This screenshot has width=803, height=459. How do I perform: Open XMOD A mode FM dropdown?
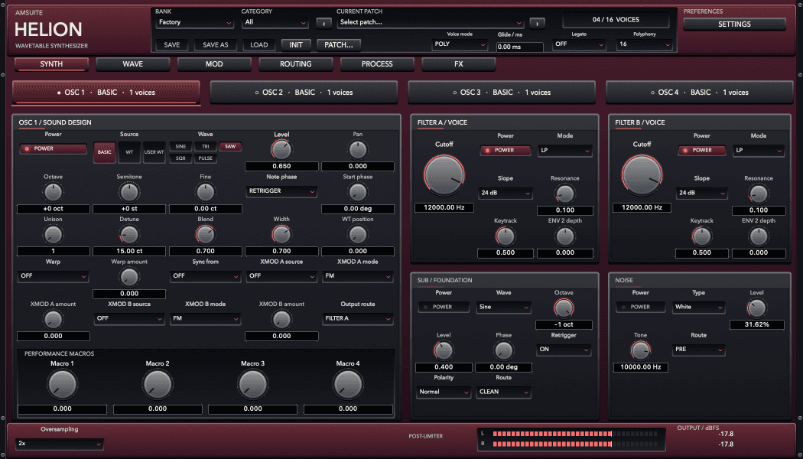(358, 276)
